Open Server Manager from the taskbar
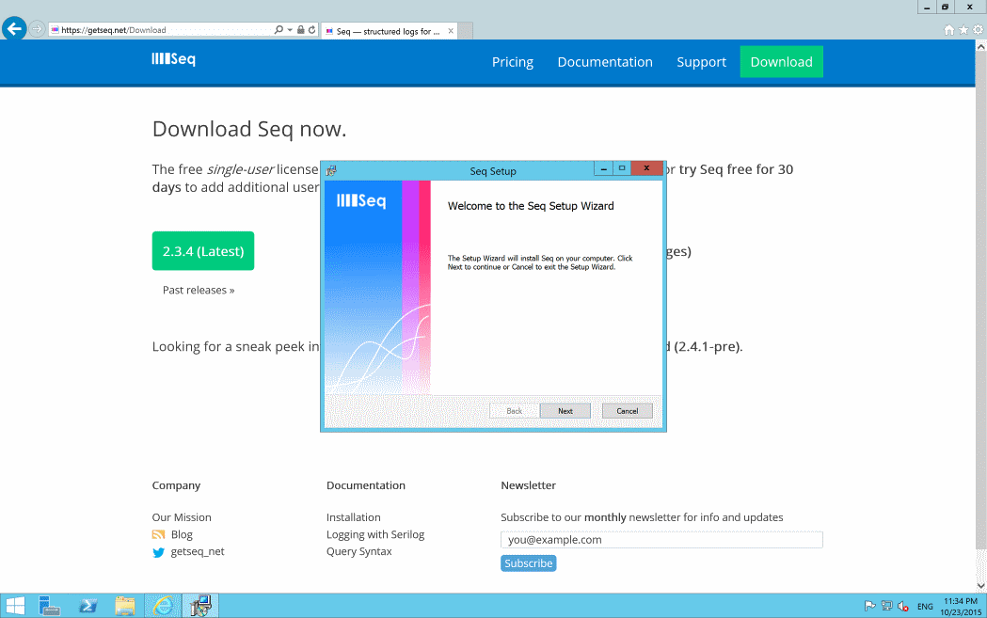This screenshot has width=987, height=618. tap(49, 606)
